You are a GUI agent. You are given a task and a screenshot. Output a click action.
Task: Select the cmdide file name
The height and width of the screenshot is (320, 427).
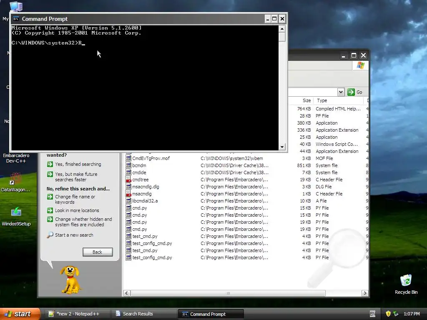coord(139,172)
